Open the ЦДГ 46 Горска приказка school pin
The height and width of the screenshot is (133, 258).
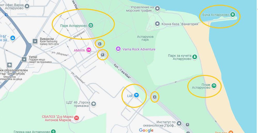pos(94,104)
